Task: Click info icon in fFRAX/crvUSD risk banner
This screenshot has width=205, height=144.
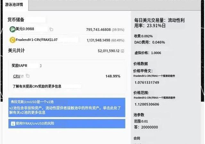Action: pos(13,124)
